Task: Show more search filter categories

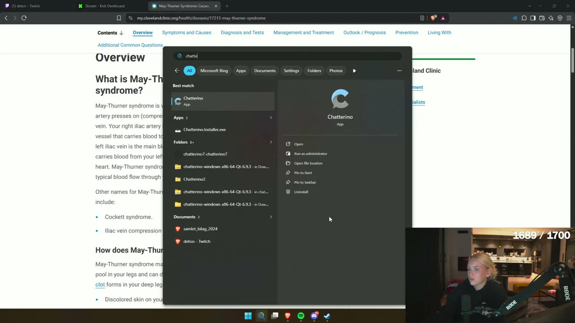Action: pos(354,70)
